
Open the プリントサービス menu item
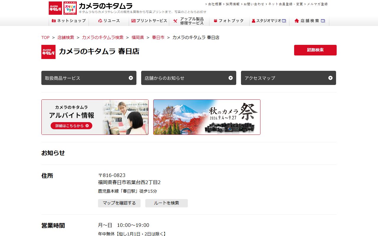(149, 21)
